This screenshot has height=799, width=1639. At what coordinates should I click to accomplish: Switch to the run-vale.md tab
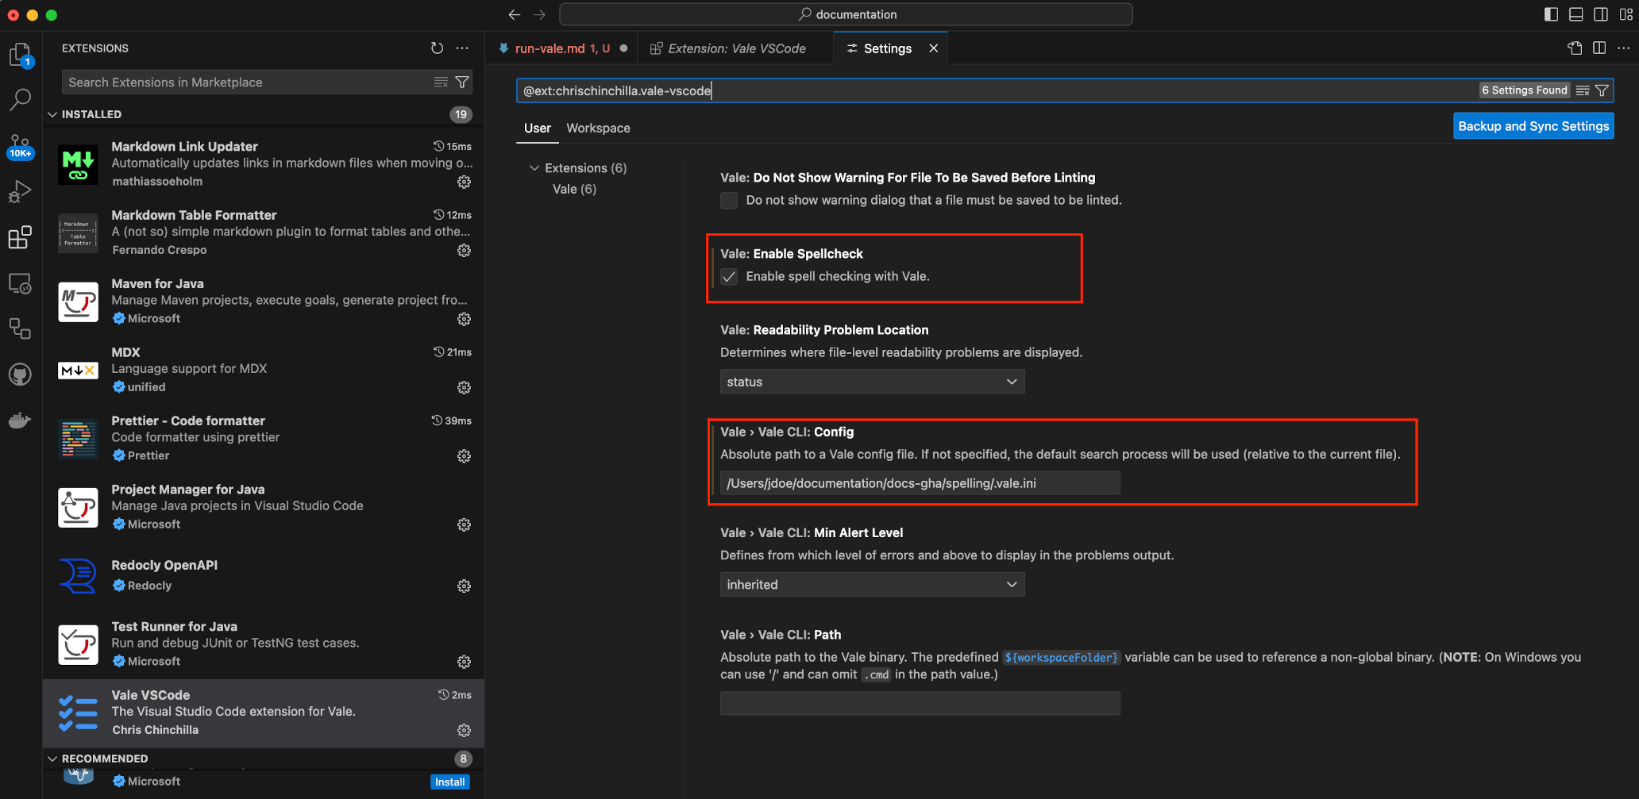(556, 48)
